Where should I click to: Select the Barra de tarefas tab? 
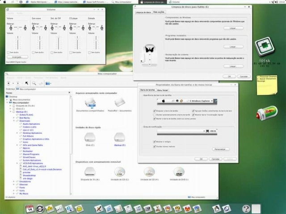tap(148, 90)
